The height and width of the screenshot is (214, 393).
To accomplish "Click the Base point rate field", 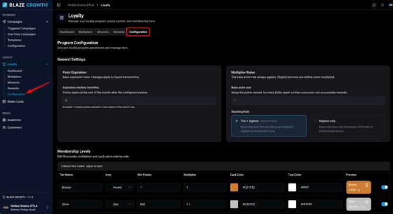I will point(308,101).
